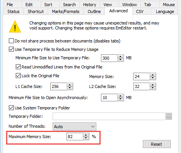Focus the Temporary Folder path field
This screenshot has width=182, height=153.
pyautogui.click(x=109, y=116)
